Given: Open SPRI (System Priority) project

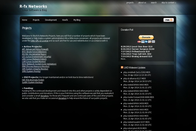Looking at the screenshot, I should [x=31, y=71].
